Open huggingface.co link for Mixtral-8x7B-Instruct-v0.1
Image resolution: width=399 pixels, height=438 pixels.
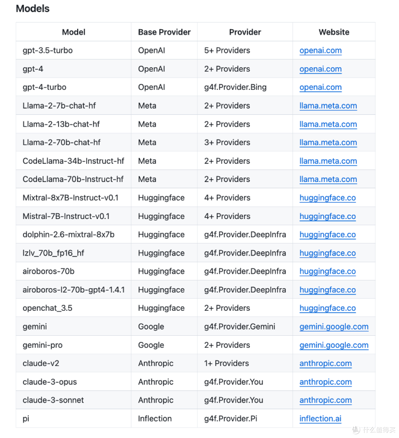tap(328, 198)
